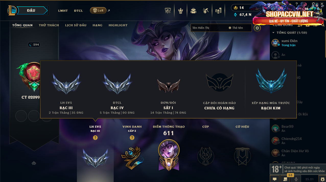Viewport: 326px width, 182px height.
Task: Open the profile settings gear beside Thẻ tên
Action: (257, 28)
